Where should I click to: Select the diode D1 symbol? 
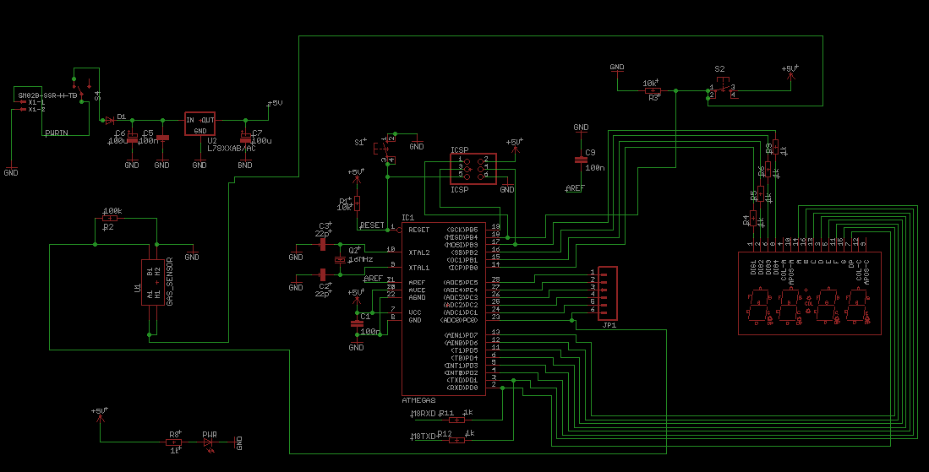[x=109, y=120]
